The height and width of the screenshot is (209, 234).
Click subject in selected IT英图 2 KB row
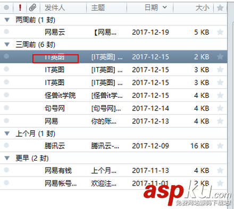pos(107,57)
